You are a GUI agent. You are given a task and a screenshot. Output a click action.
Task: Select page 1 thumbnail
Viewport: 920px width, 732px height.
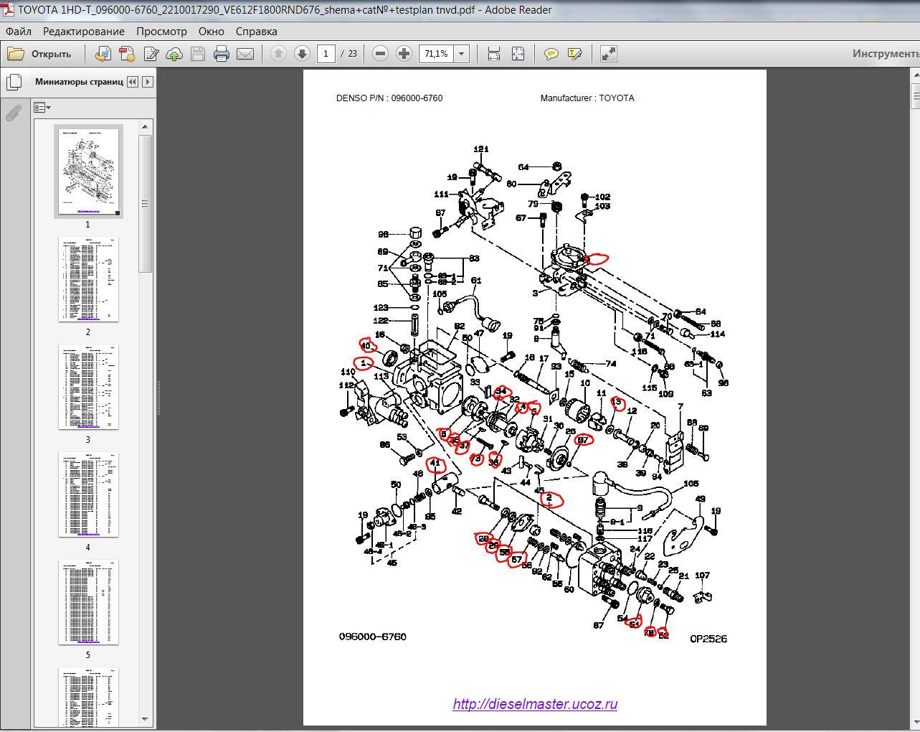(89, 172)
